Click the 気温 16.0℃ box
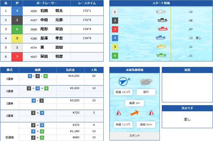 coord(123,92)
